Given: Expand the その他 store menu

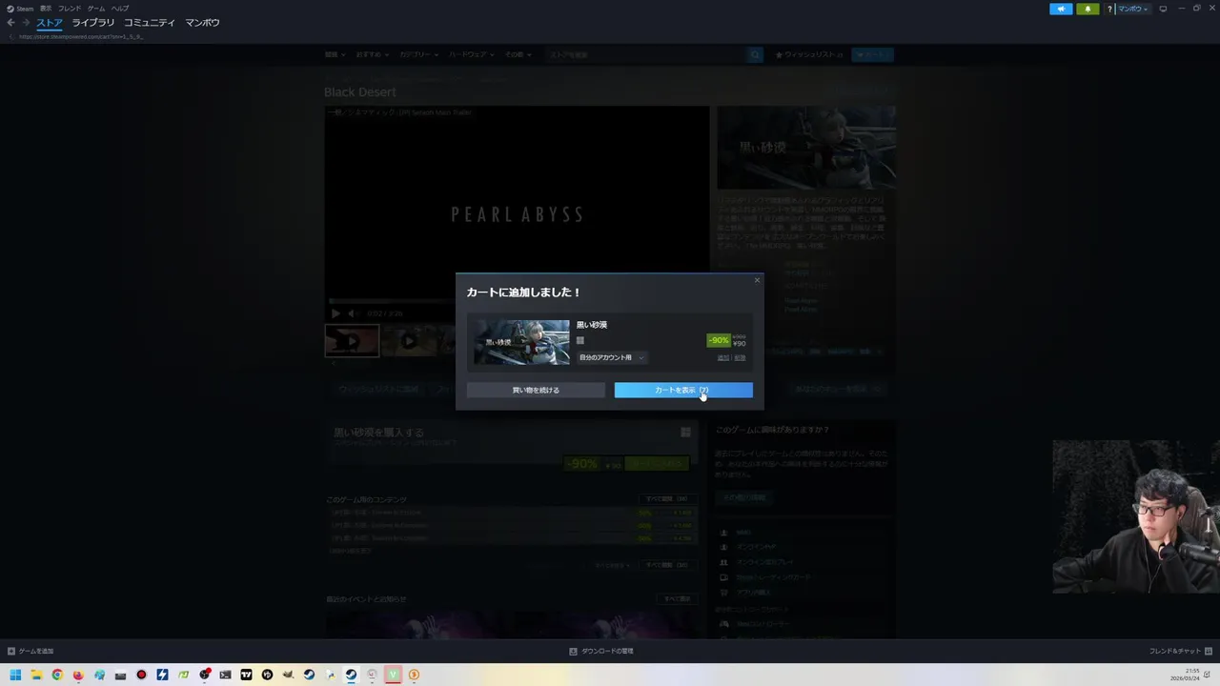Looking at the screenshot, I should point(518,55).
